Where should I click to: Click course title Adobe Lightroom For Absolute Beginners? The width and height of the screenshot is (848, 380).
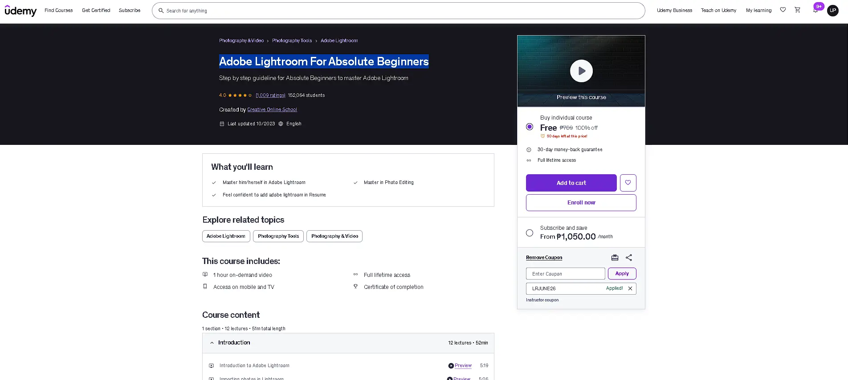(x=324, y=61)
